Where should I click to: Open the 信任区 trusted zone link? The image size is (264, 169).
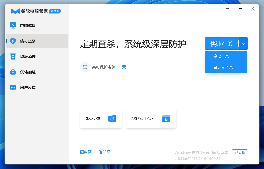pyautogui.click(x=104, y=152)
